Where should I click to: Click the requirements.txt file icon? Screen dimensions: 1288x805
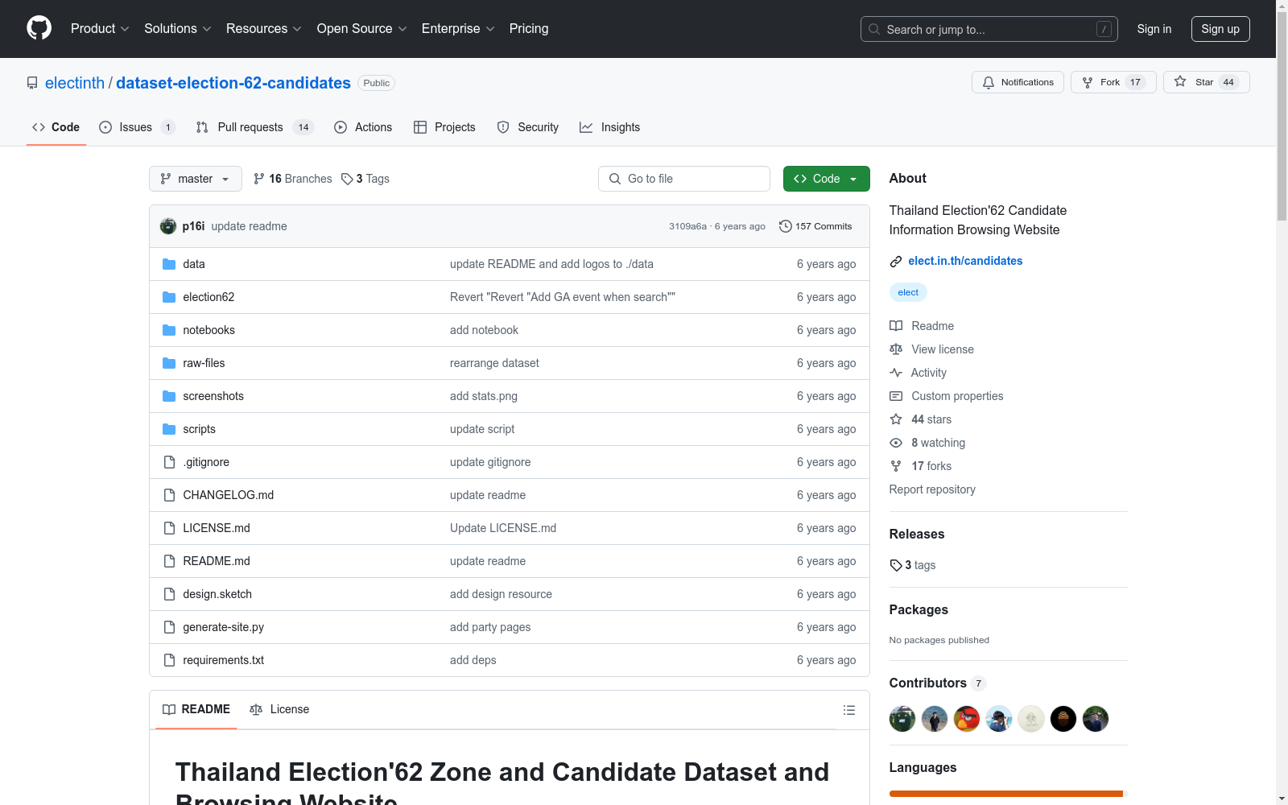(x=169, y=660)
